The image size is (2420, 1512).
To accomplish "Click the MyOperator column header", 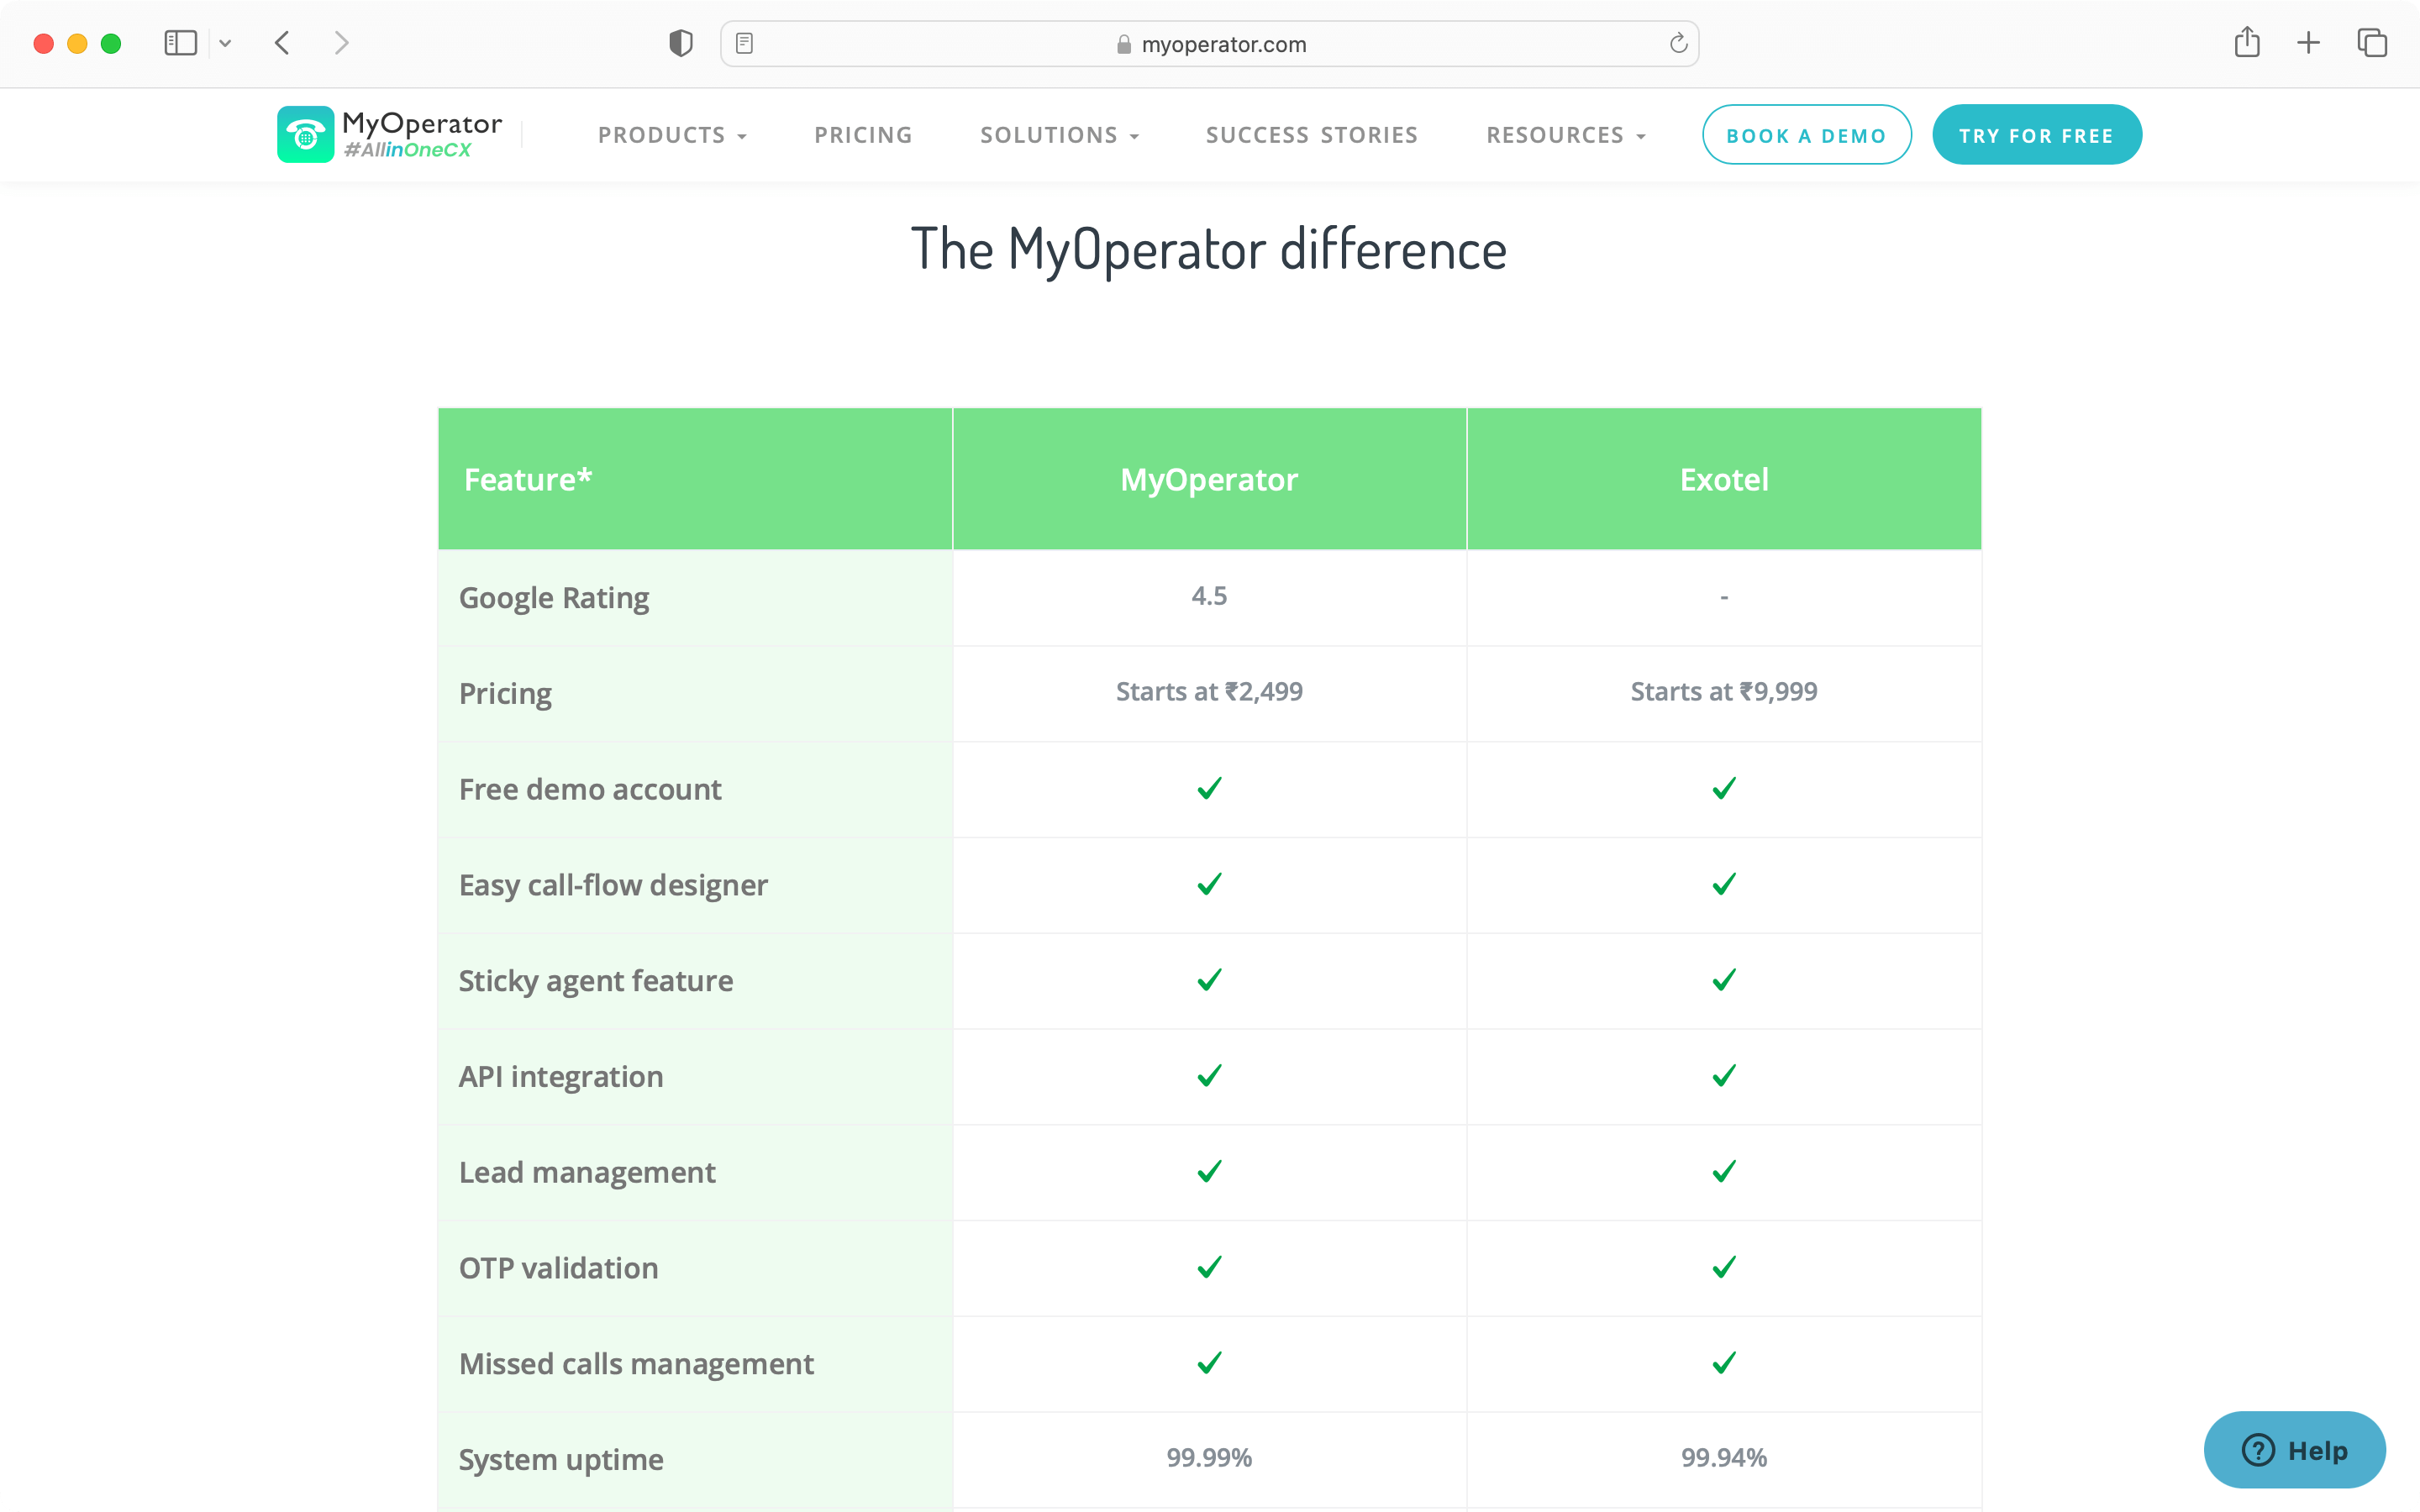I will coord(1209,479).
